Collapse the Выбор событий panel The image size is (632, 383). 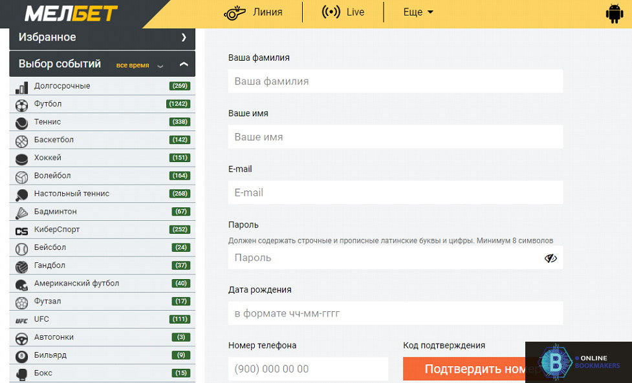point(184,65)
